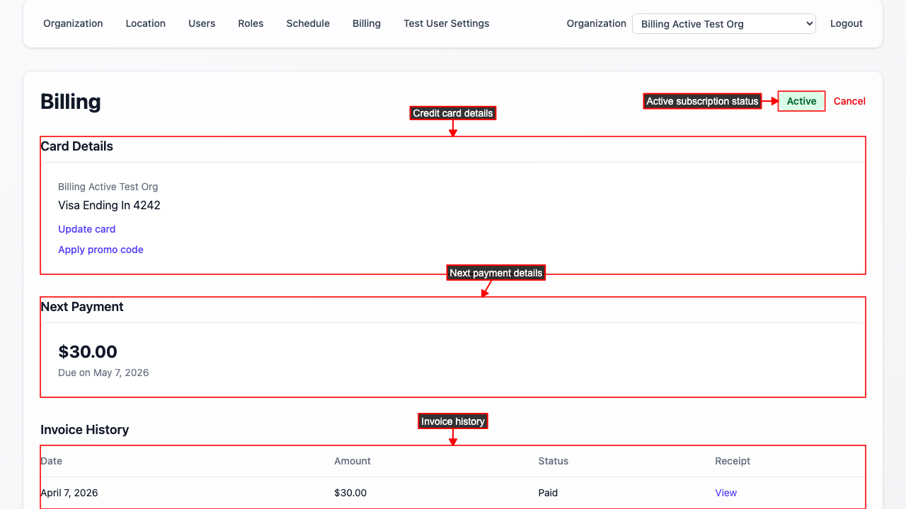The image size is (906, 509).
Task: Click the Paid status in invoice row
Action: click(x=548, y=493)
